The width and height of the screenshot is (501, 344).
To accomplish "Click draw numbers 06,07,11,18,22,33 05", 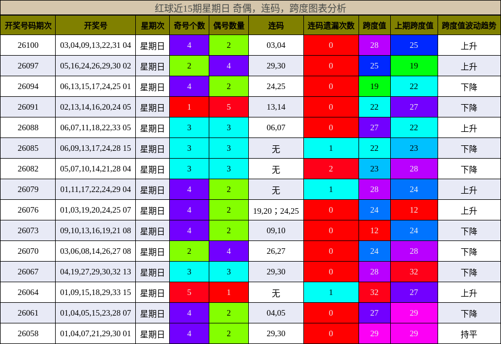I will tap(96, 128).
